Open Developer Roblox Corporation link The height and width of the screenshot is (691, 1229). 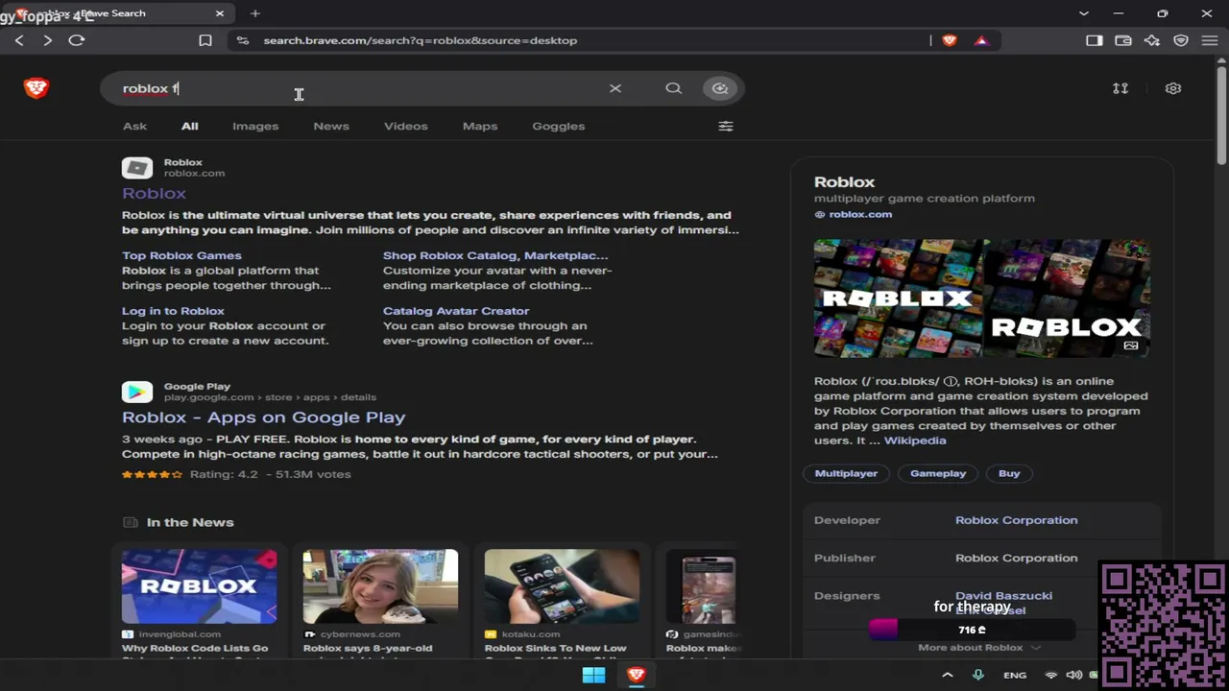[x=1016, y=520]
